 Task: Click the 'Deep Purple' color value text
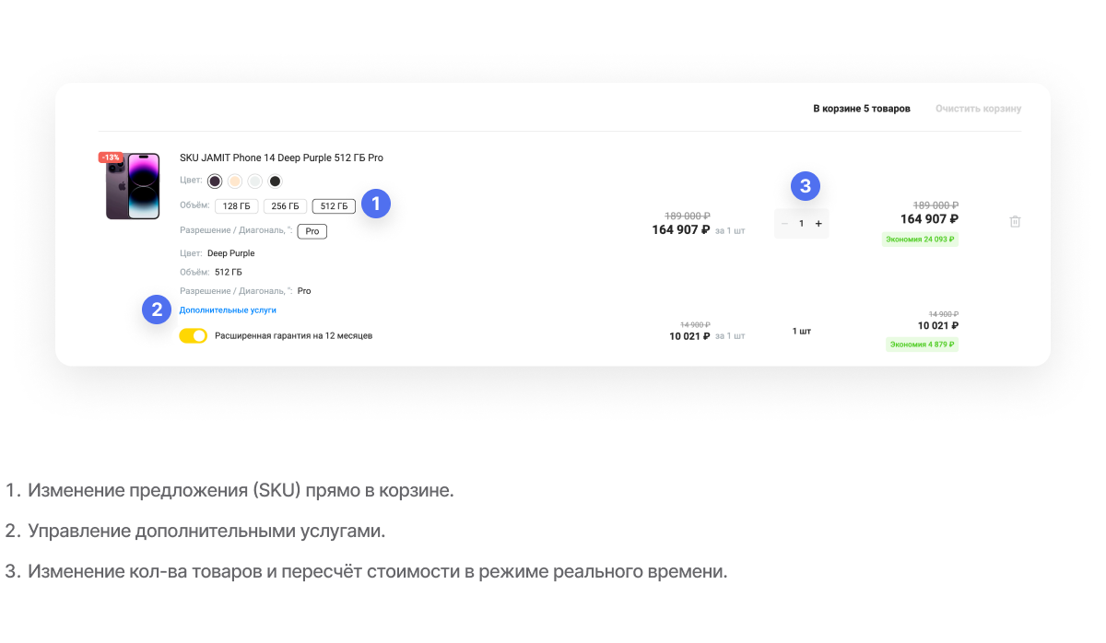point(231,253)
